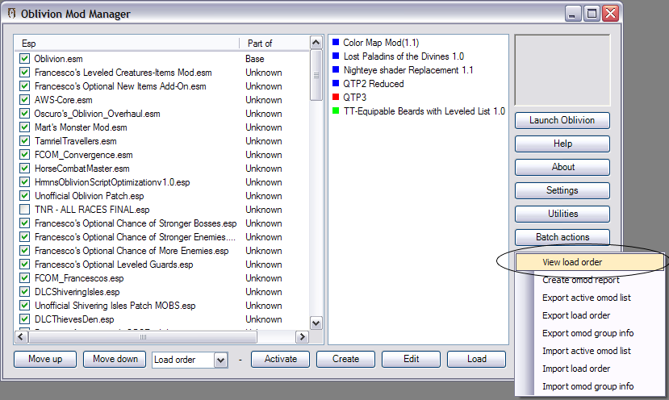669x400 pixels.
Task: Click green marker of TT-Equipable Beards mod
Action: pyautogui.click(x=336, y=110)
